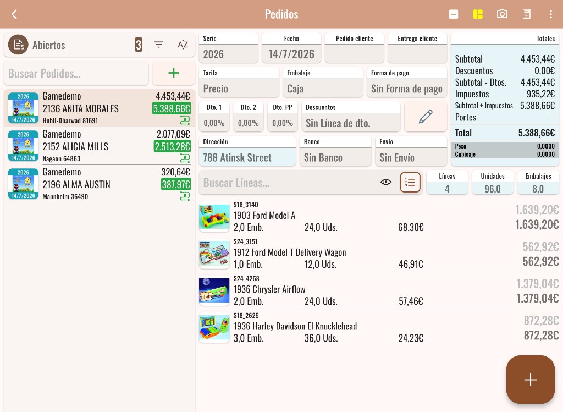Open the Banco Sin Banco selector
This screenshot has height=412, width=563.
coord(335,151)
